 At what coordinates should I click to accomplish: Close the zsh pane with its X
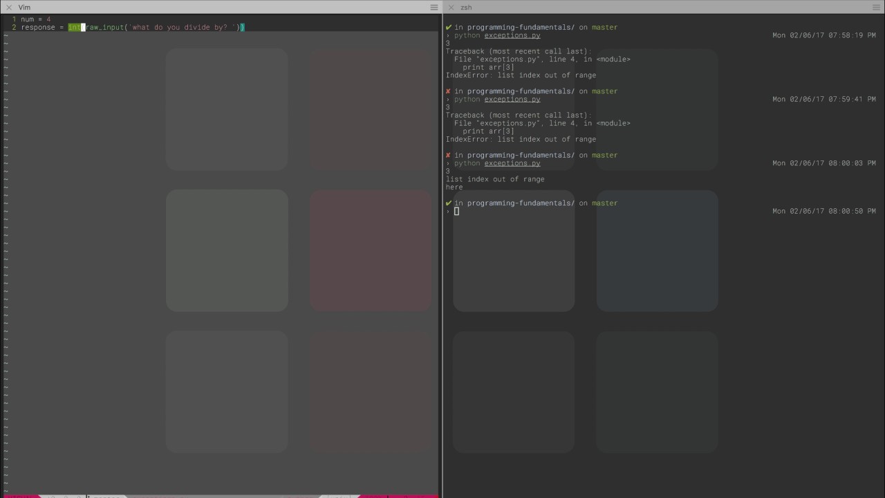pyautogui.click(x=451, y=8)
